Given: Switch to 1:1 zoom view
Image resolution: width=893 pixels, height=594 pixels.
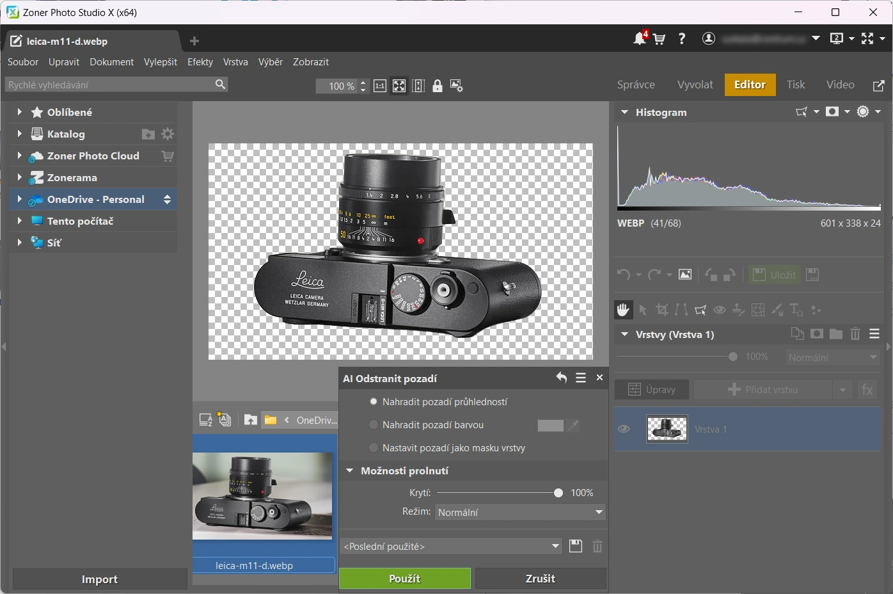Looking at the screenshot, I should pos(380,85).
